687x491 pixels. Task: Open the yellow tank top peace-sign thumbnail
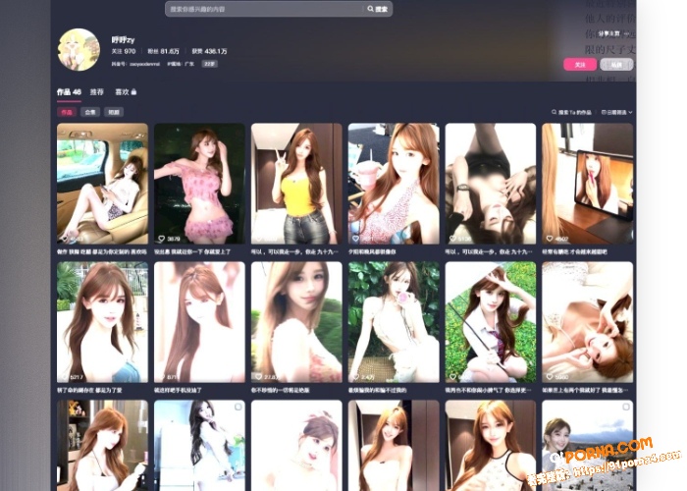click(x=296, y=184)
